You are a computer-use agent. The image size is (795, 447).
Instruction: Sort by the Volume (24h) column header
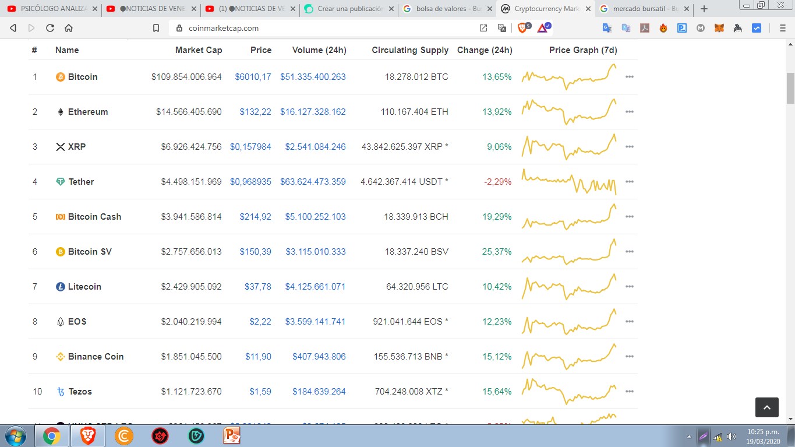[319, 50]
